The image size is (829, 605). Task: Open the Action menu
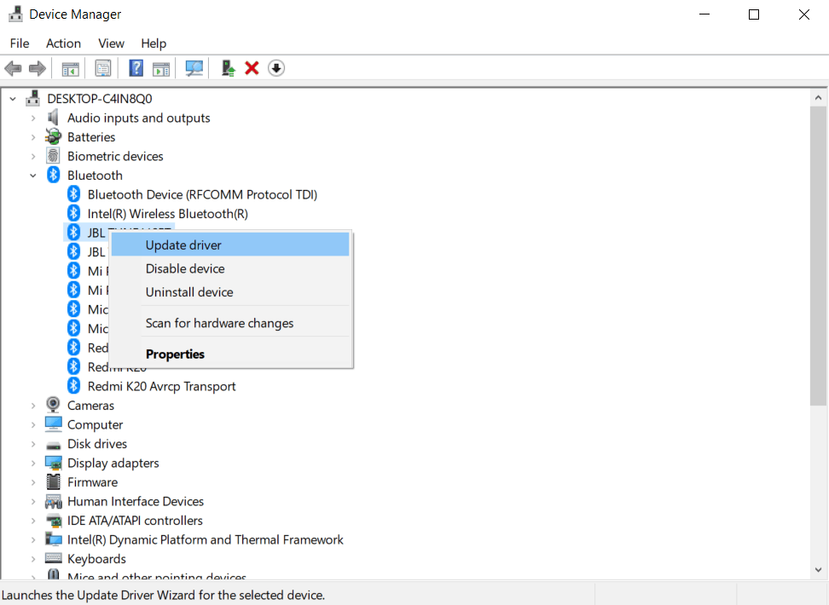pos(63,43)
